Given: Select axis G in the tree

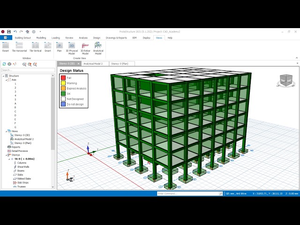Looking at the screenshot, I should point(15,127).
